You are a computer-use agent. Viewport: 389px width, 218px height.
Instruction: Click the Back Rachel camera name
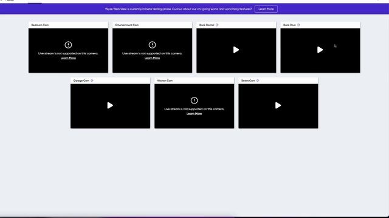click(207, 25)
